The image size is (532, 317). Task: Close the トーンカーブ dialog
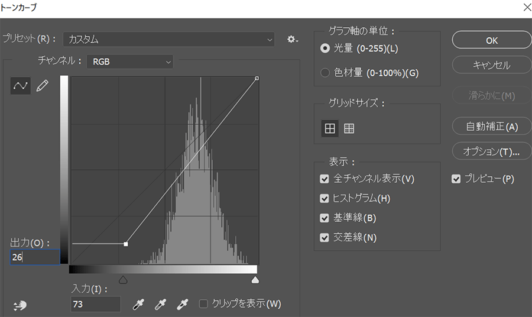pos(527,7)
